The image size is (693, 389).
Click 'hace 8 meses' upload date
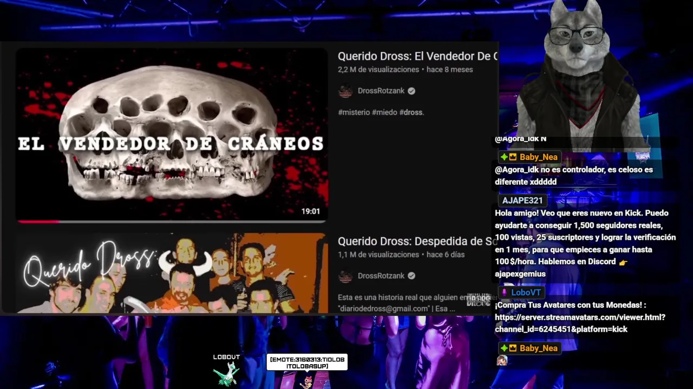tap(449, 70)
